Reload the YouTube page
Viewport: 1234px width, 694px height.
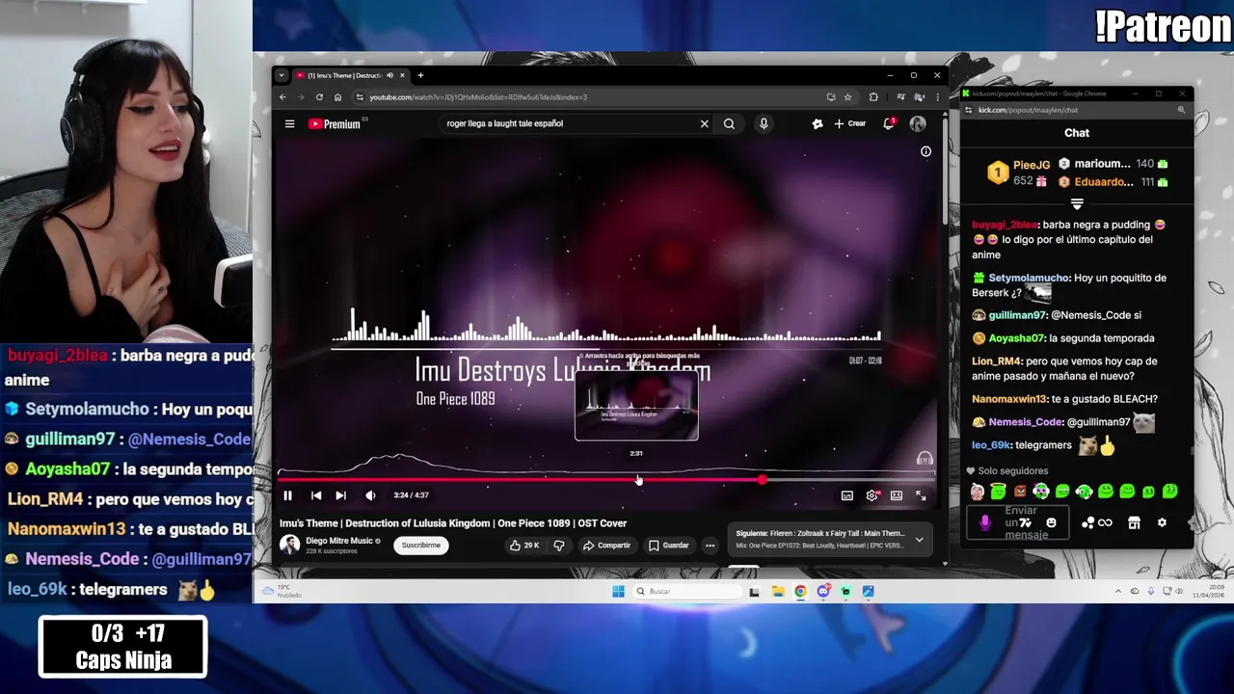point(319,97)
